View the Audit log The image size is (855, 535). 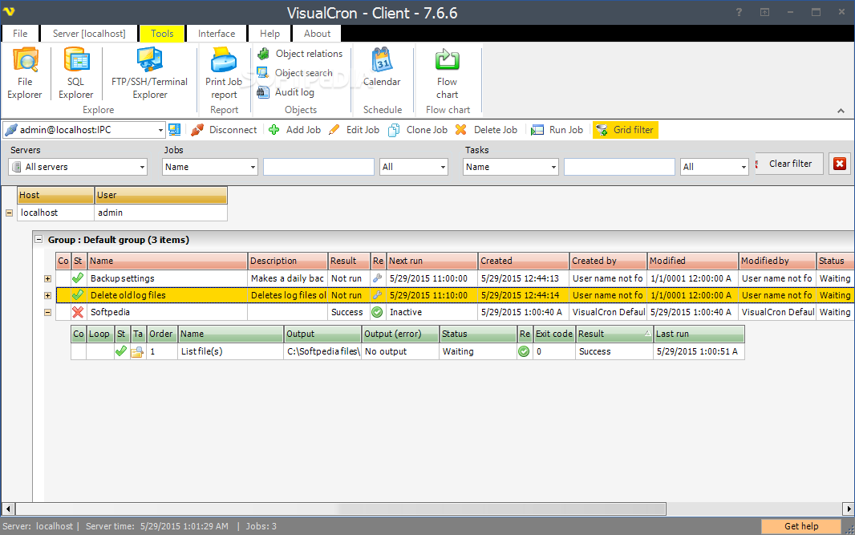click(286, 92)
